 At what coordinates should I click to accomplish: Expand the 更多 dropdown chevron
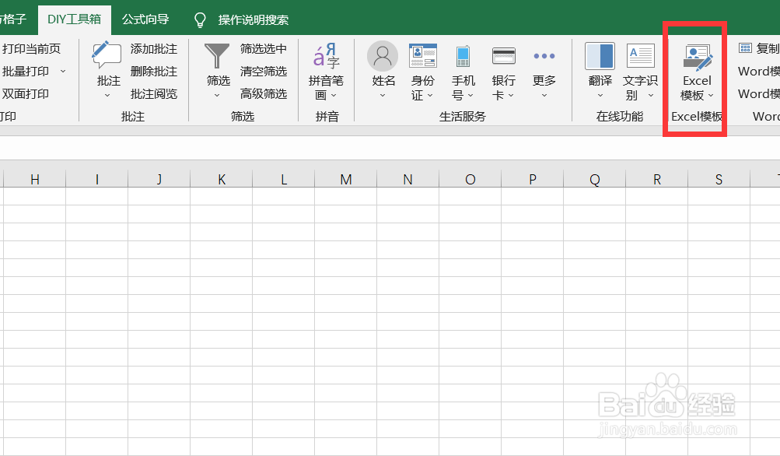point(544,95)
